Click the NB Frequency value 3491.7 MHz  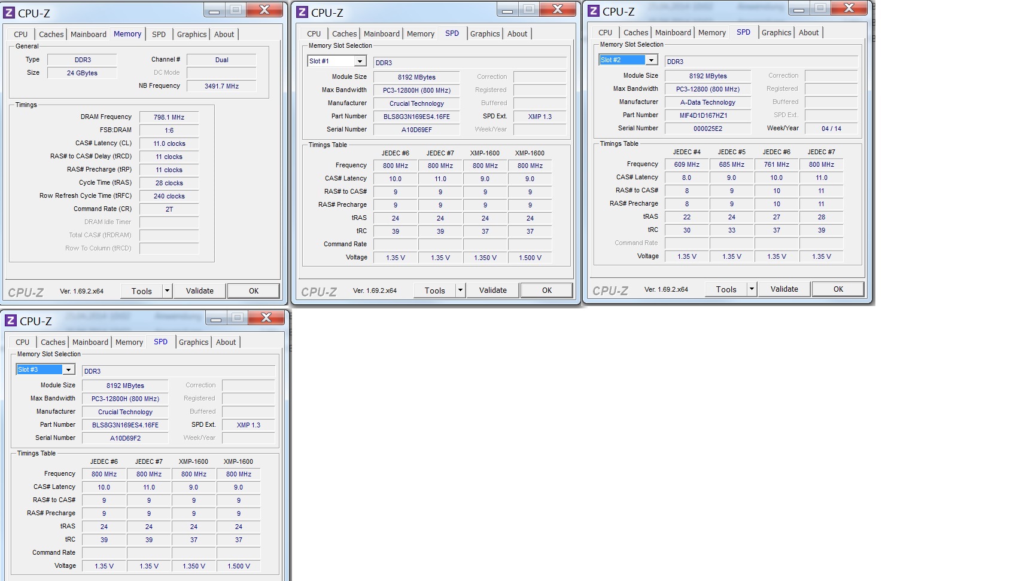(x=221, y=86)
